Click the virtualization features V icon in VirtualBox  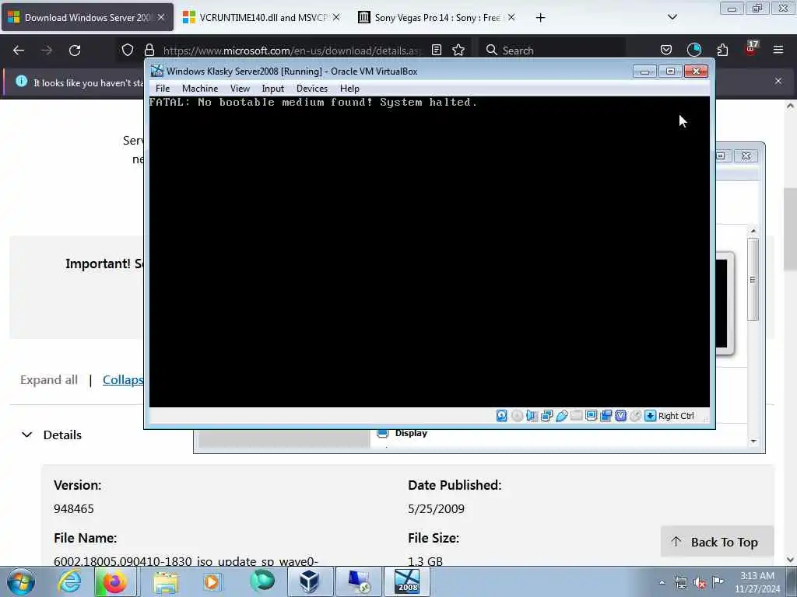tap(620, 416)
